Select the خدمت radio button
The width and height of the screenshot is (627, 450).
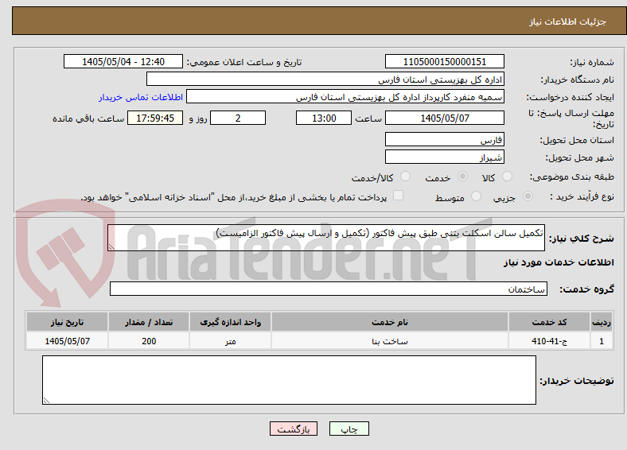[x=462, y=177]
